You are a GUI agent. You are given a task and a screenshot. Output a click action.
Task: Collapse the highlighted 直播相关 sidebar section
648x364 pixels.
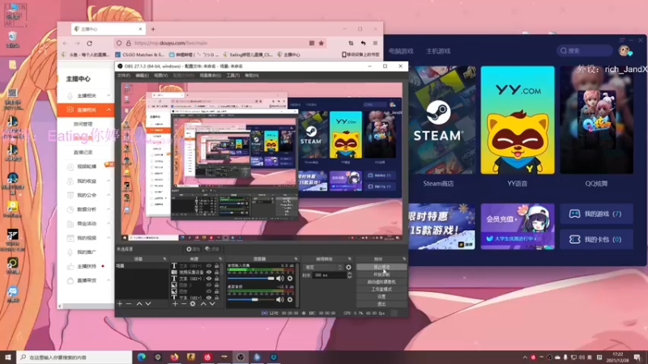click(109, 110)
